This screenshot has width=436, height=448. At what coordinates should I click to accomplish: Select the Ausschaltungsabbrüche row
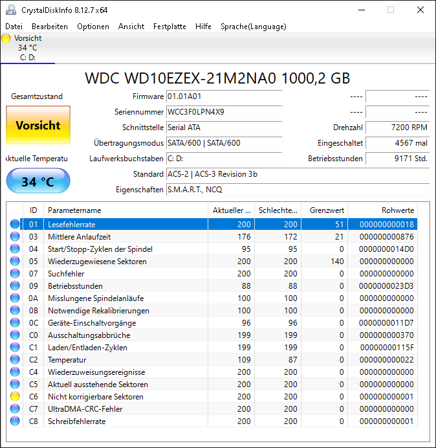[213, 335]
